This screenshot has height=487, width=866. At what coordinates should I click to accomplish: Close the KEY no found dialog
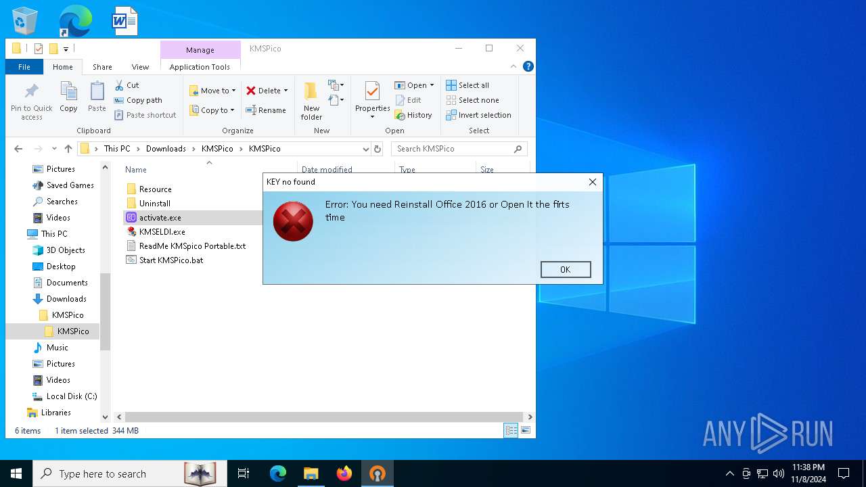[x=592, y=182]
